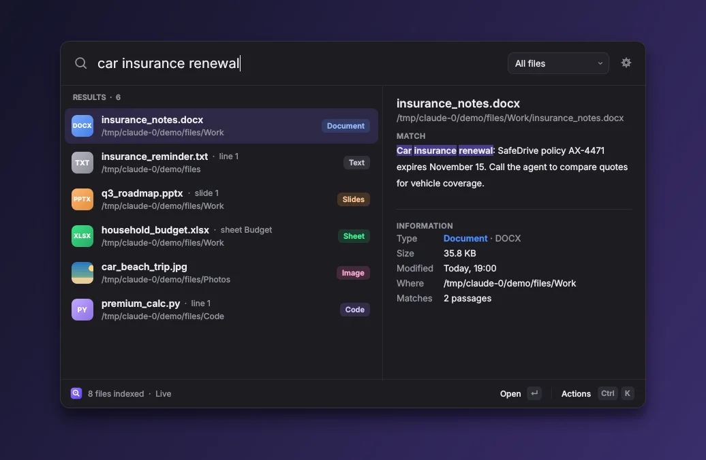The width and height of the screenshot is (706, 460).
Task: Click the Ctrl key hint in footer
Action: [607, 393]
